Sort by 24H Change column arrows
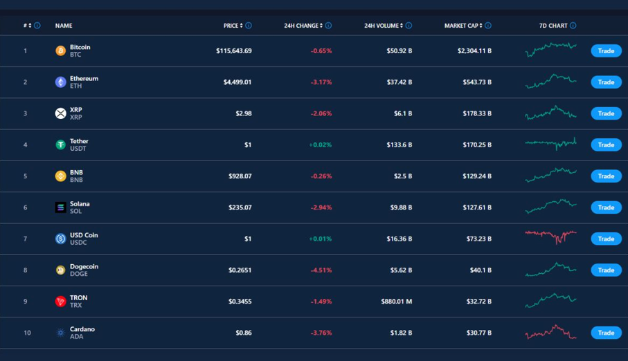Viewport: 628px width, 361px height. (x=321, y=26)
